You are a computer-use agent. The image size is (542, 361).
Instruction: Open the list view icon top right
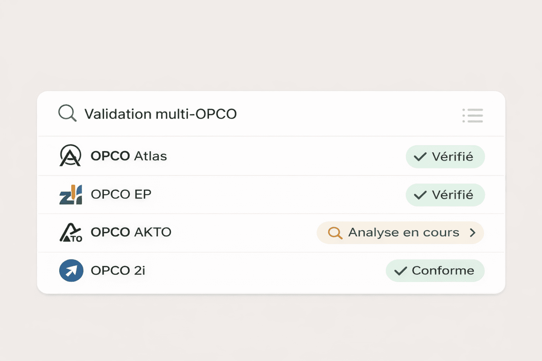pyautogui.click(x=473, y=115)
